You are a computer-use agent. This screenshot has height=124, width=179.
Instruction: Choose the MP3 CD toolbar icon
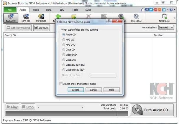(26, 18)
